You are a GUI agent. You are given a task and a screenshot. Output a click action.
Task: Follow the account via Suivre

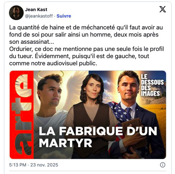[x=64, y=16]
